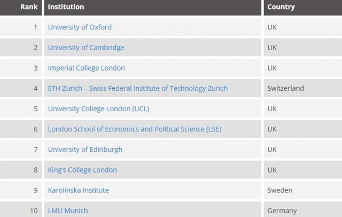The width and height of the screenshot is (342, 217).
Task: Open the University of Cambridge link
Action: [x=86, y=48]
